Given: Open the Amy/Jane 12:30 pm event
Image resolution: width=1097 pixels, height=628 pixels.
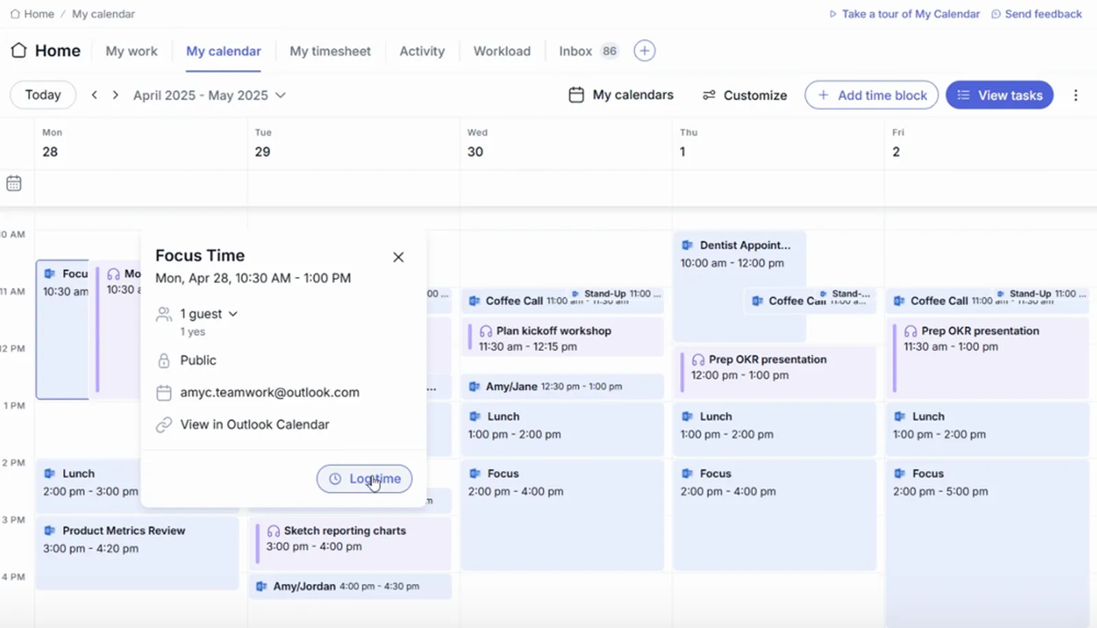Looking at the screenshot, I should pyautogui.click(x=562, y=387).
